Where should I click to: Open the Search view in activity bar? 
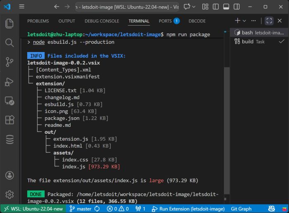[9, 43]
